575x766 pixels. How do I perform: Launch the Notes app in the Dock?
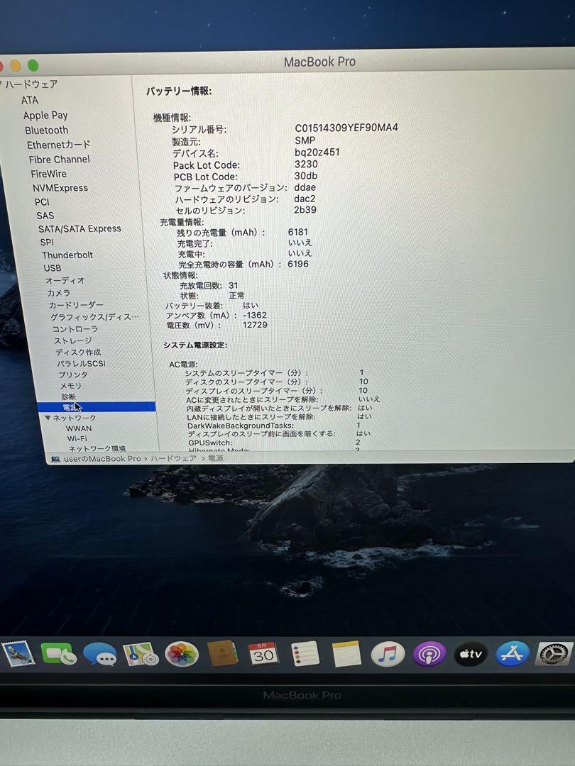[346, 654]
